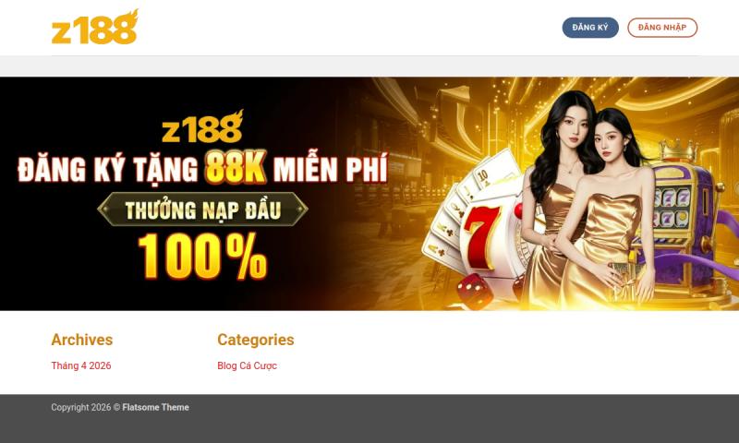739x443 pixels.
Task: Click the ĐĂNG KÝ TẶNG banner headline text
Action: (x=108, y=170)
